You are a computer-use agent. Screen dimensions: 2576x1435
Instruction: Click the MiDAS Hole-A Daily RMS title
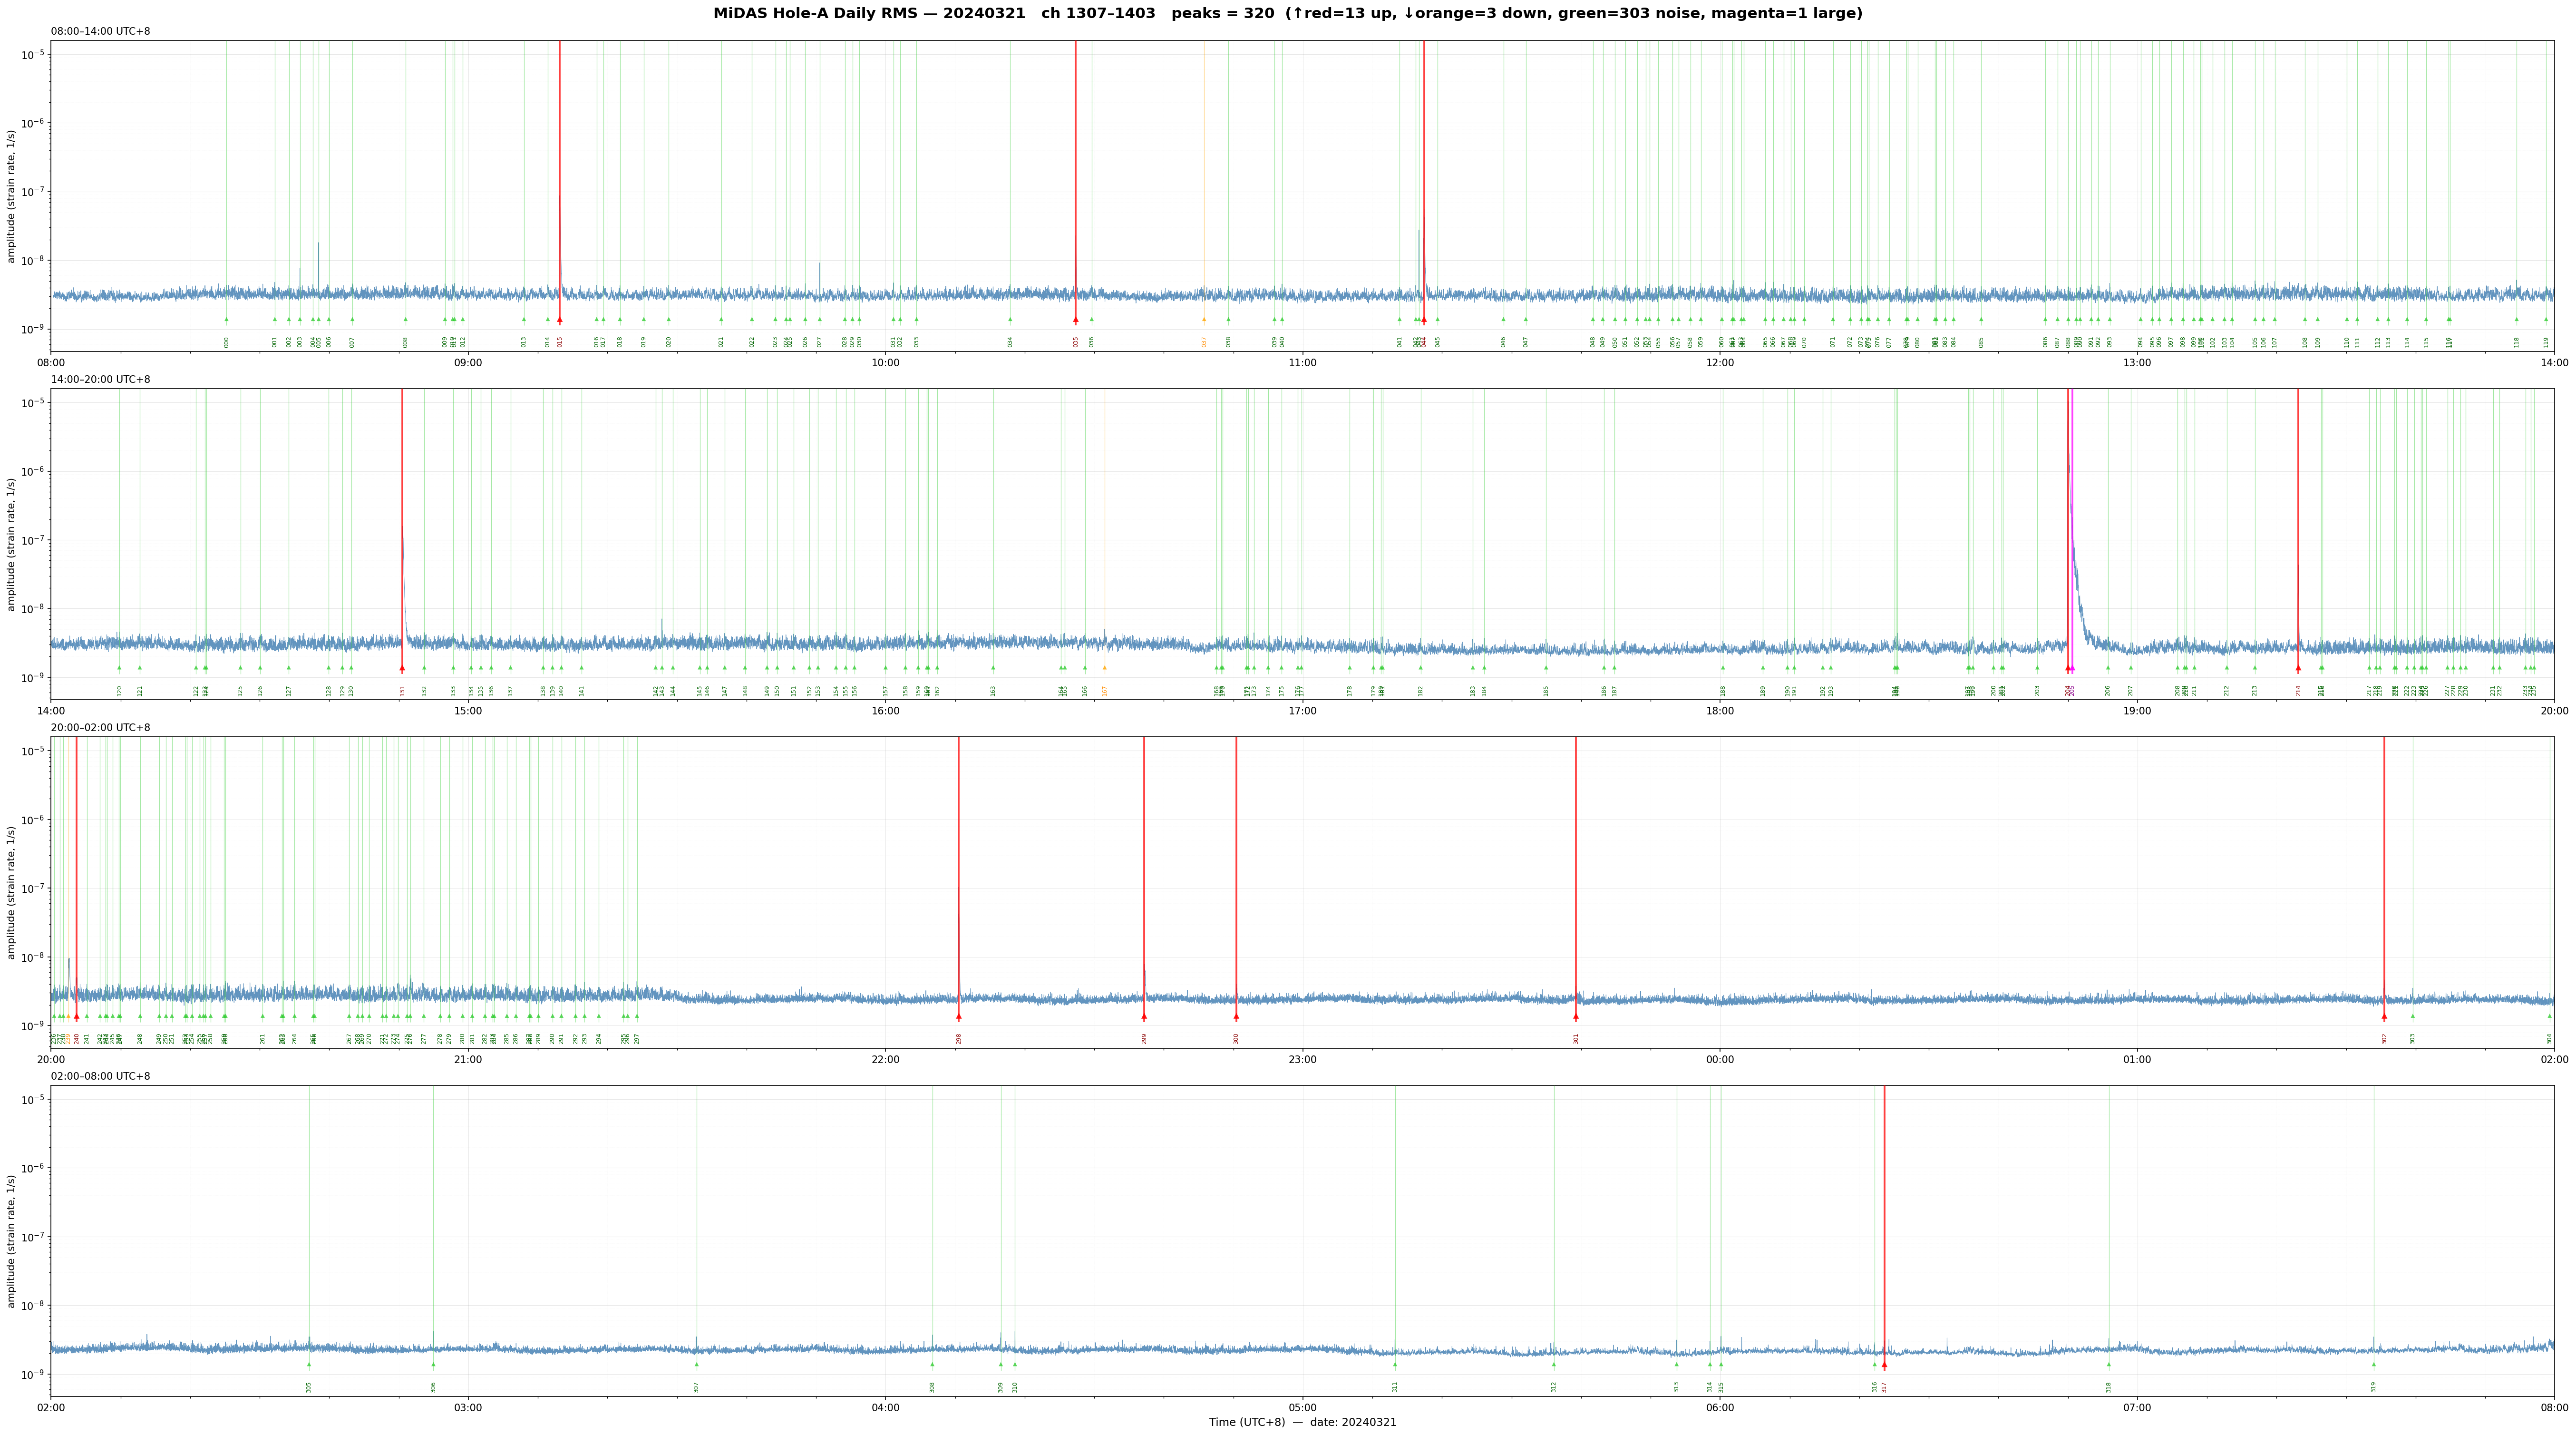click(1287, 14)
